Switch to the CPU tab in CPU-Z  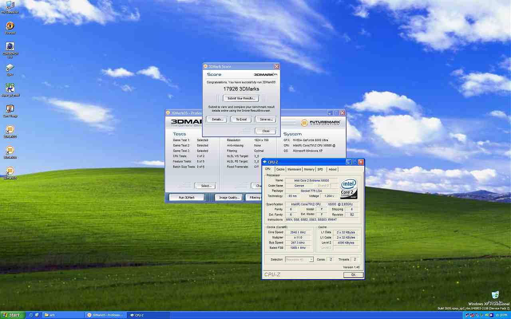coord(268,169)
